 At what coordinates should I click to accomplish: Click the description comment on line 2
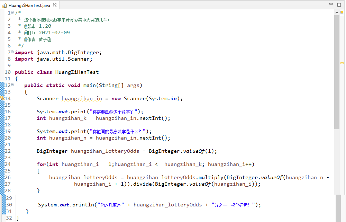pos(67,20)
